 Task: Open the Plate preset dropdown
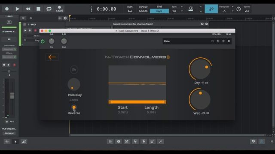(x=186, y=41)
